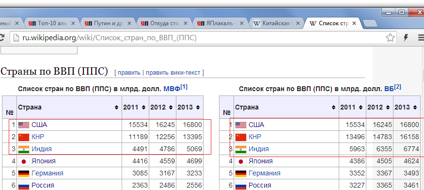This screenshot has width=424, height=190.
Task: Click the КНР flag in left table
Action: [x=24, y=137]
